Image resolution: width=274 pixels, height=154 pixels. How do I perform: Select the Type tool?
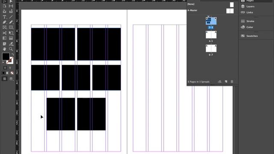pos(5,17)
